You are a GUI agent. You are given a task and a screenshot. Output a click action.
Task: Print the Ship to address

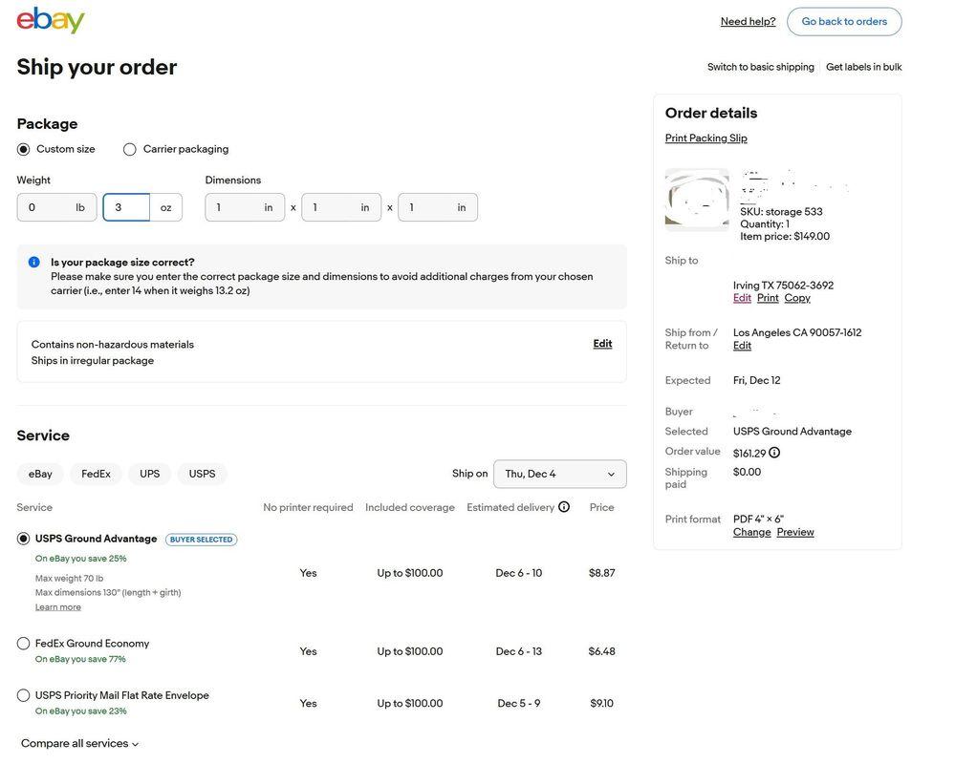(x=768, y=297)
